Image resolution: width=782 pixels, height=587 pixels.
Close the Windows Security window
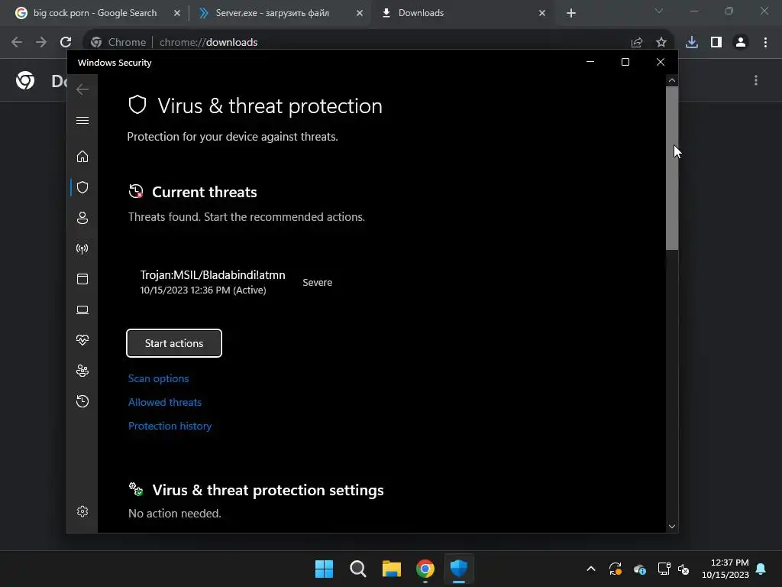pyautogui.click(x=661, y=62)
